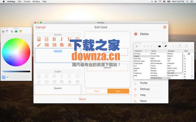This screenshot has height=122, width=196.
Task: Open the Format menu in menu bar
Action: coord(27,2)
